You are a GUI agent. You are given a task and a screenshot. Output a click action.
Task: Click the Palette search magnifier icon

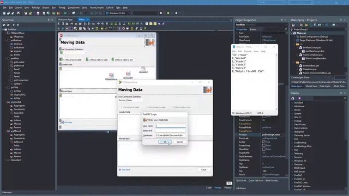[345, 98]
